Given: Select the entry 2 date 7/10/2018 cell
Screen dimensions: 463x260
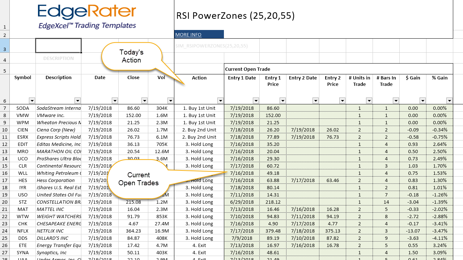Looking at the screenshot, I should (x=303, y=238).
